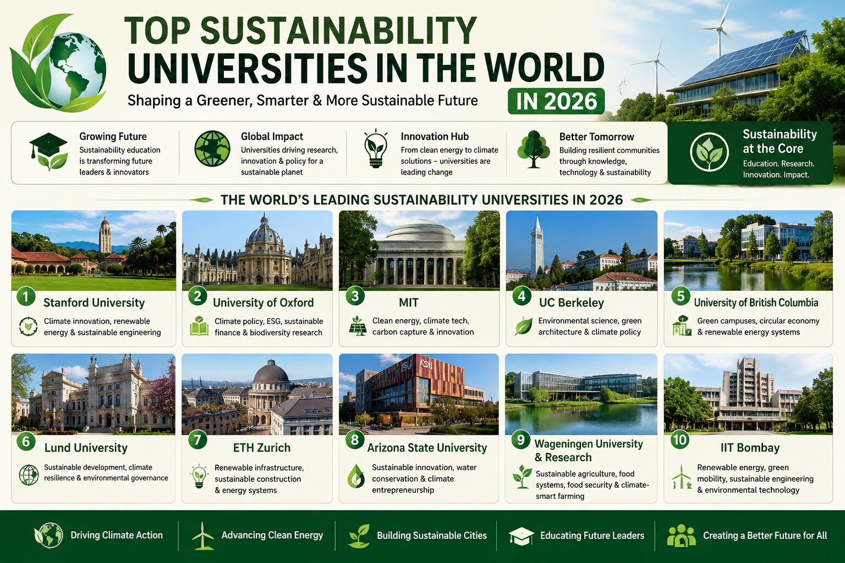Click the solar panel icon under MIT
The image size is (845, 563).
(358, 325)
